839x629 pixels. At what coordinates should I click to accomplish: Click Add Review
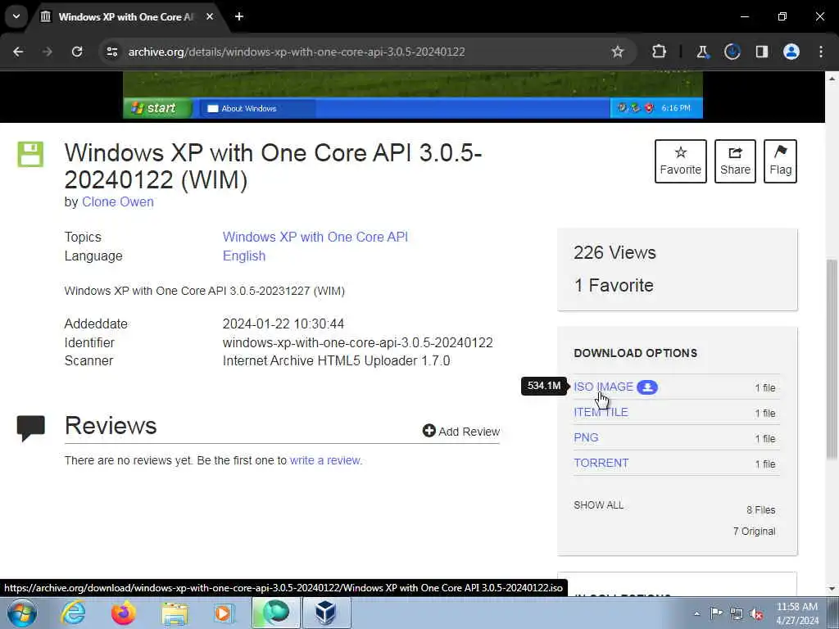pyautogui.click(x=460, y=431)
